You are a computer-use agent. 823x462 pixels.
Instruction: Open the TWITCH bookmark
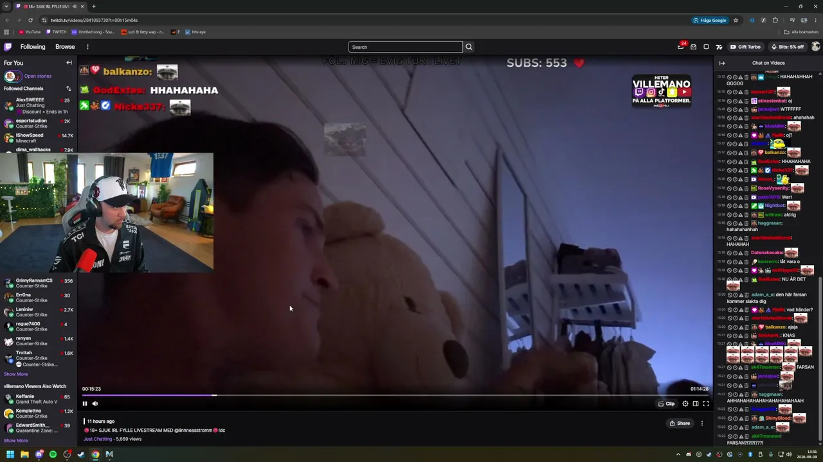[57, 32]
